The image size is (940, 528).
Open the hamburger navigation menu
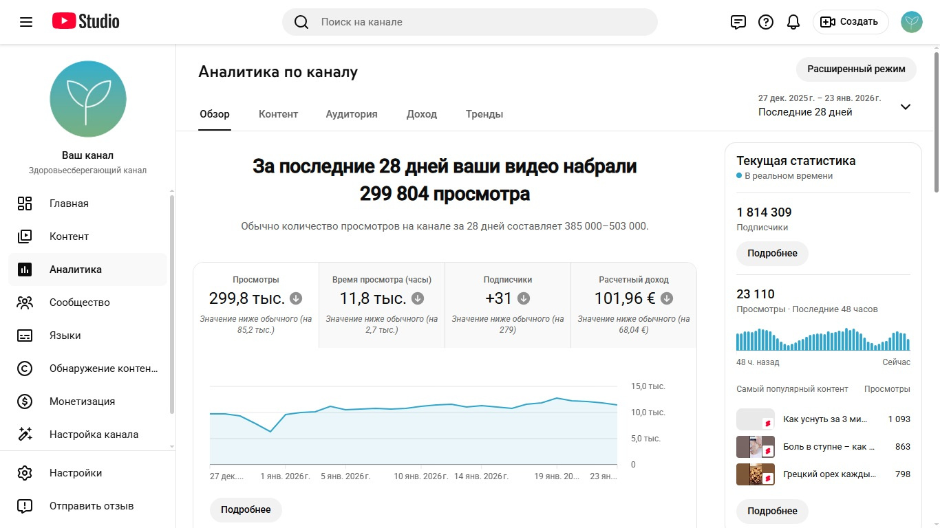click(x=26, y=22)
